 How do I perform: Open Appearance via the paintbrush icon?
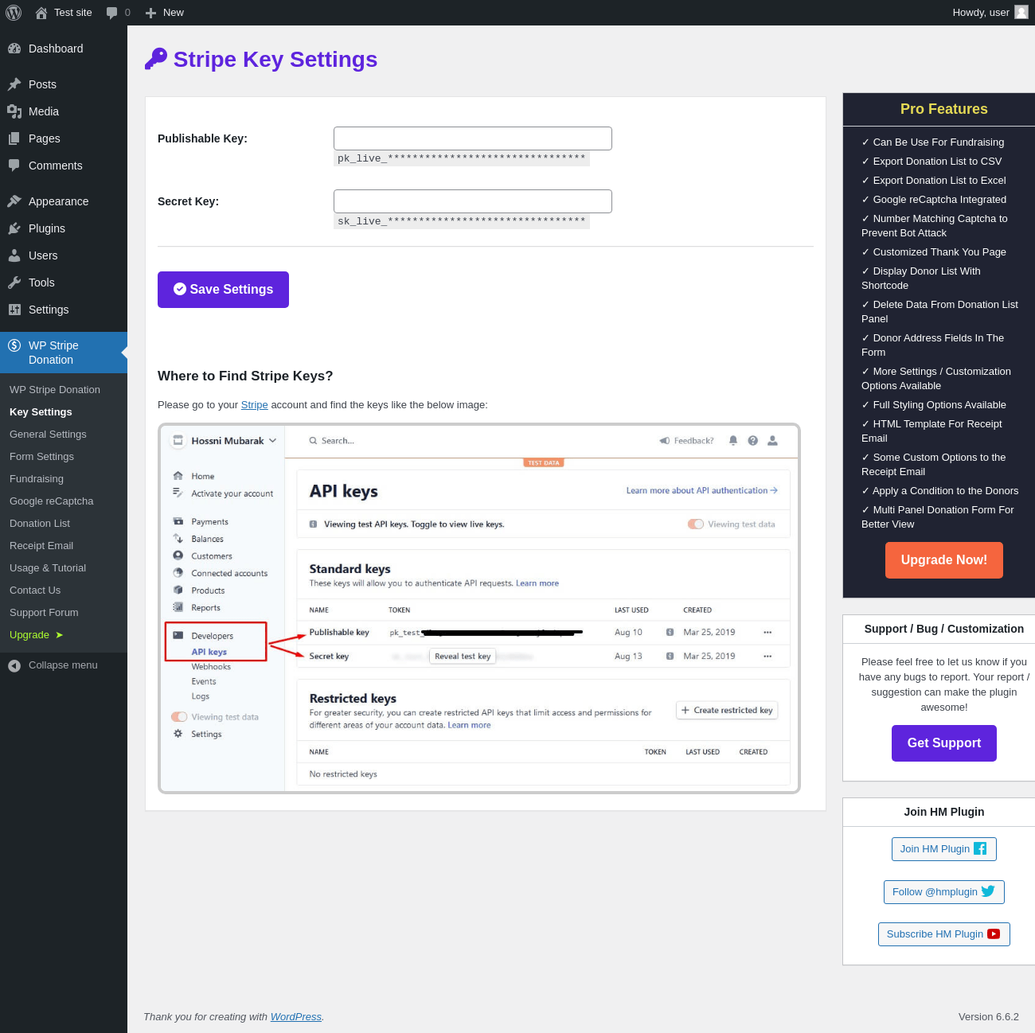(x=14, y=201)
